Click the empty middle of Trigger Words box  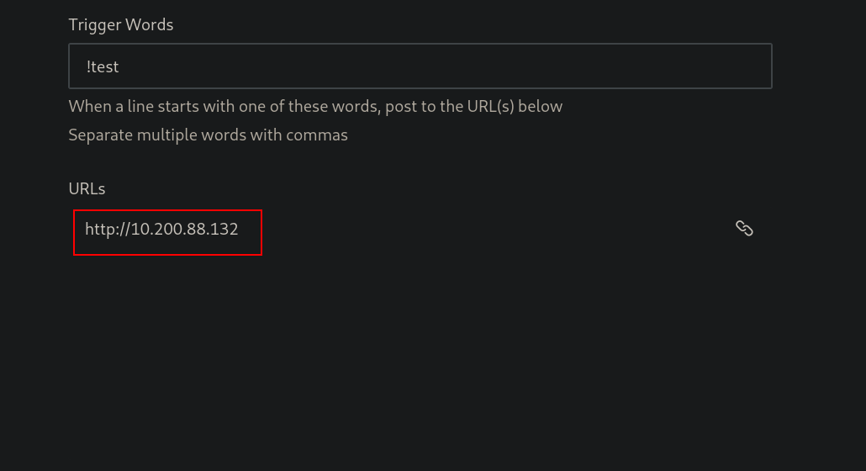click(420, 66)
